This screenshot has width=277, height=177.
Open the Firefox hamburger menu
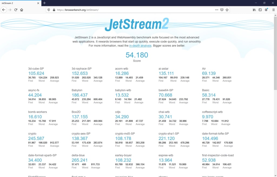[x=273, y=10]
